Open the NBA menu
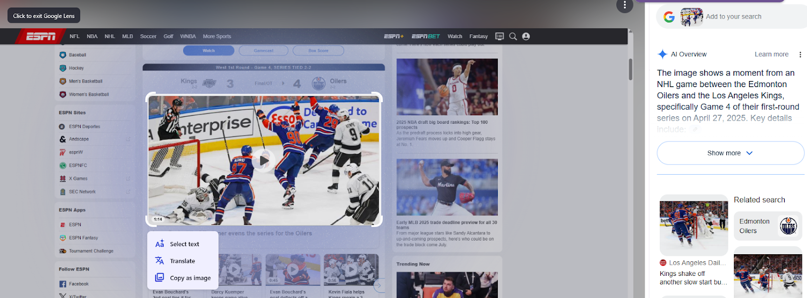The height and width of the screenshot is (298, 807). [92, 36]
